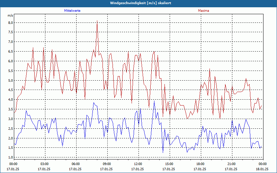The width and height of the screenshot is (277, 173).
Task: Click the '3,0' y-axis tick label
Action: (10, 119)
